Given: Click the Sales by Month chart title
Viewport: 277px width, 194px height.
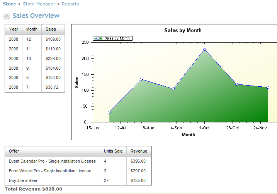Looking at the screenshot, I should click(x=183, y=30).
